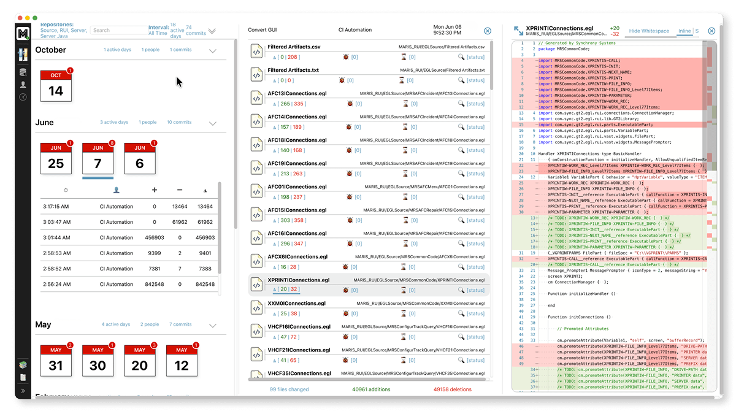Select the code file icon beside XPRINTIConnections.egl
This screenshot has height=414, width=736.
256,284
